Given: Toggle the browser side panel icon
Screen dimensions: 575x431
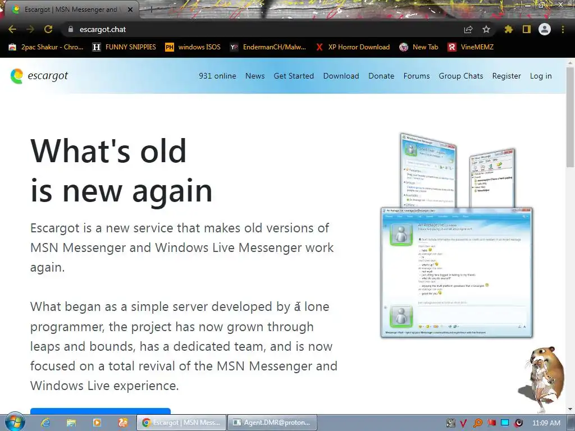Looking at the screenshot, I should (x=527, y=29).
